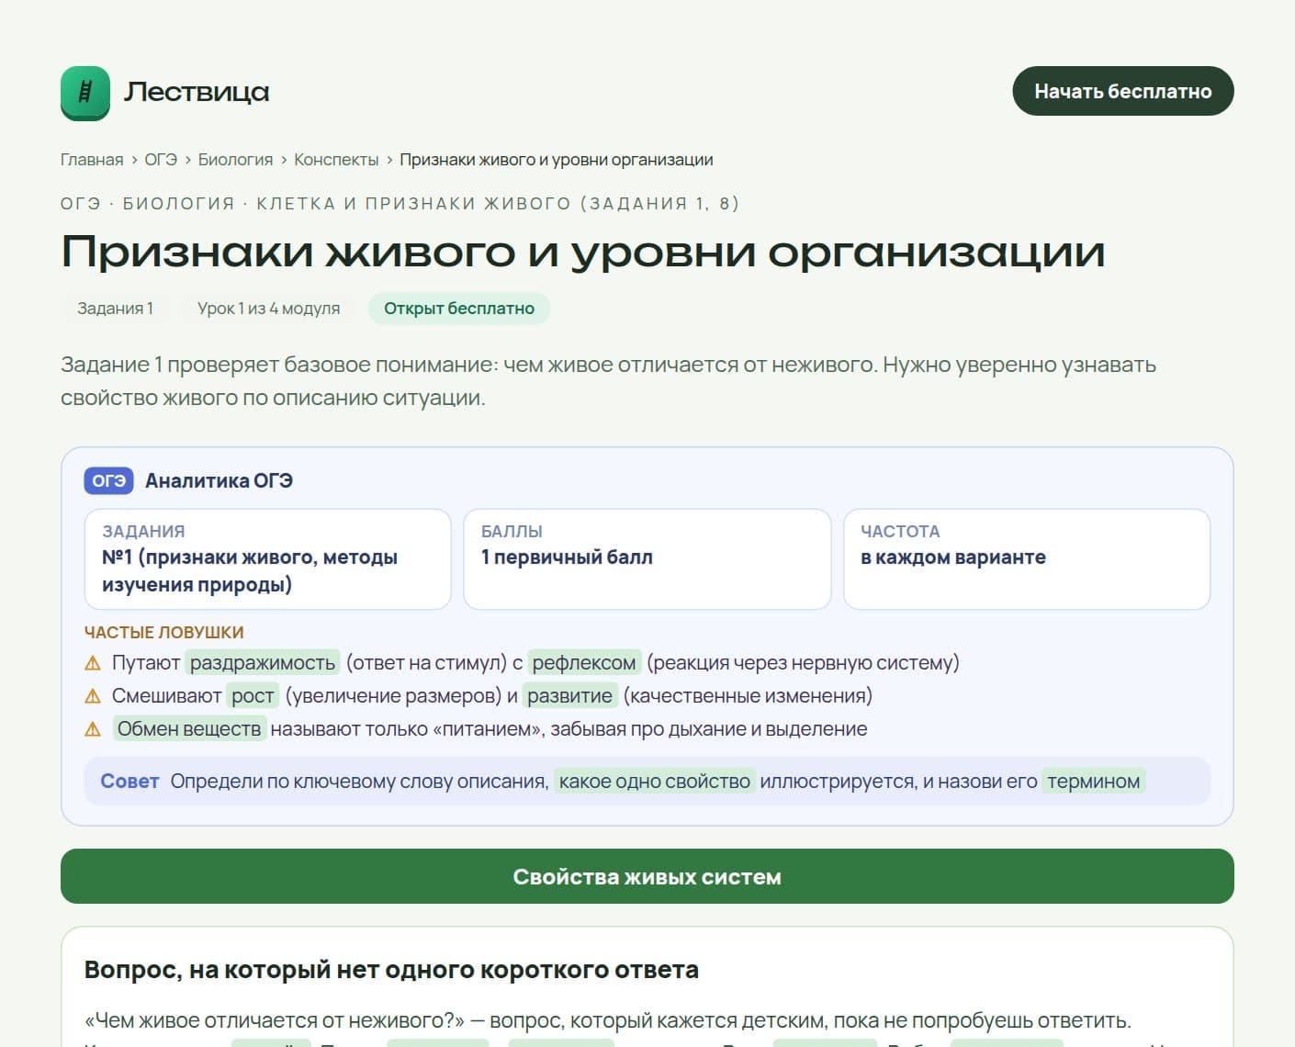1295x1047 pixels.
Task: Click the «Урок 1 из 4 модуля» chip
Action: [268, 309]
